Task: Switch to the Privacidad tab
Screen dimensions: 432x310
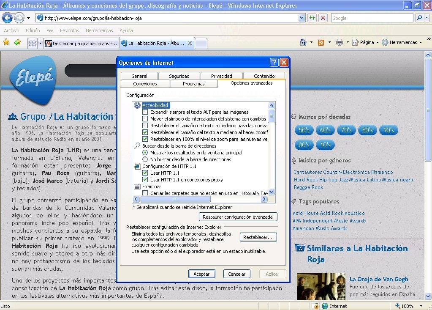Action: coord(222,76)
